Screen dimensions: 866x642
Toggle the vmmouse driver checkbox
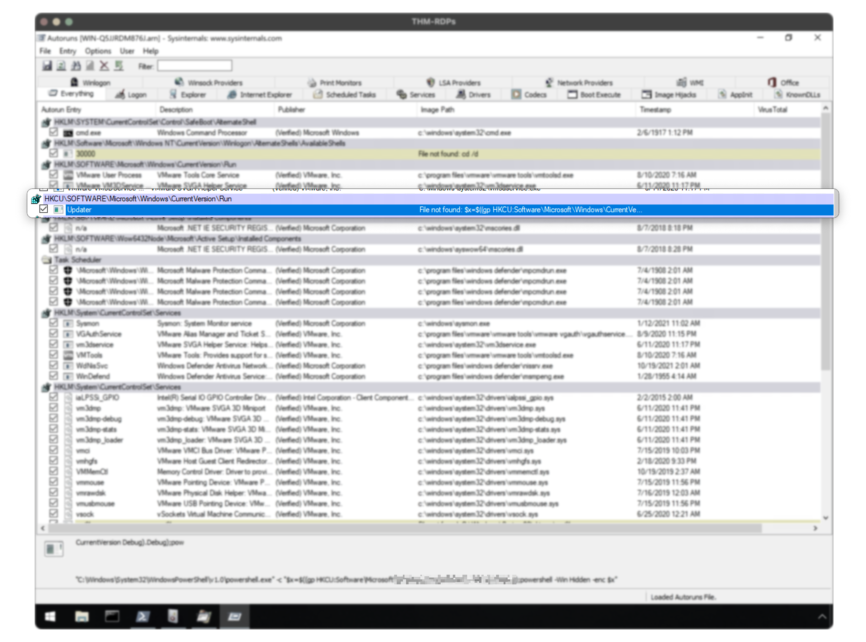[53, 482]
